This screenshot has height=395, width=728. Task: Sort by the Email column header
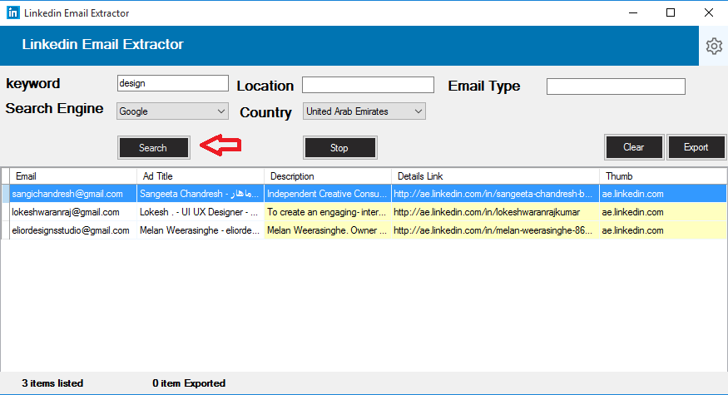(x=73, y=176)
